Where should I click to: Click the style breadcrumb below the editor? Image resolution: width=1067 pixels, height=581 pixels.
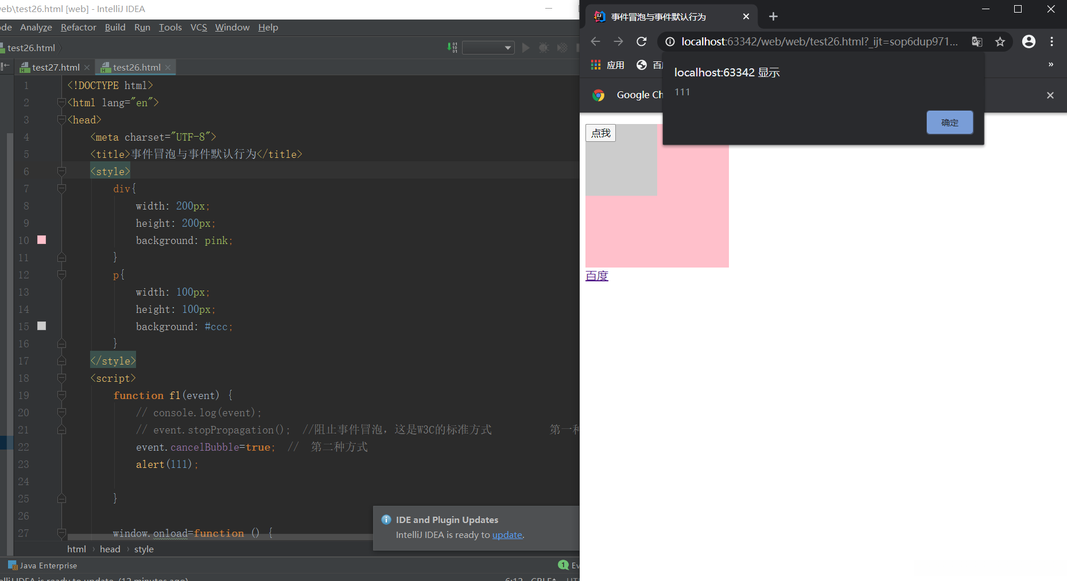[x=143, y=549]
